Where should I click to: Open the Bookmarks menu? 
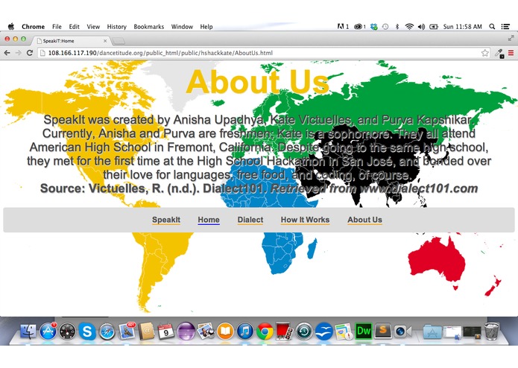(x=148, y=27)
